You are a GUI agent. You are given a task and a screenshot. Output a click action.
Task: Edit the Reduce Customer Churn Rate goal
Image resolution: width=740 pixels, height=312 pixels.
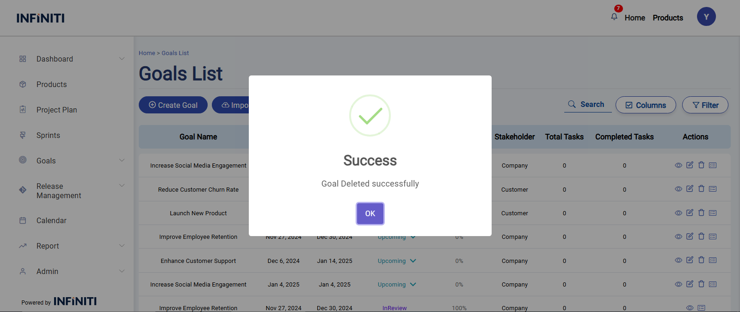tap(690, 189)
